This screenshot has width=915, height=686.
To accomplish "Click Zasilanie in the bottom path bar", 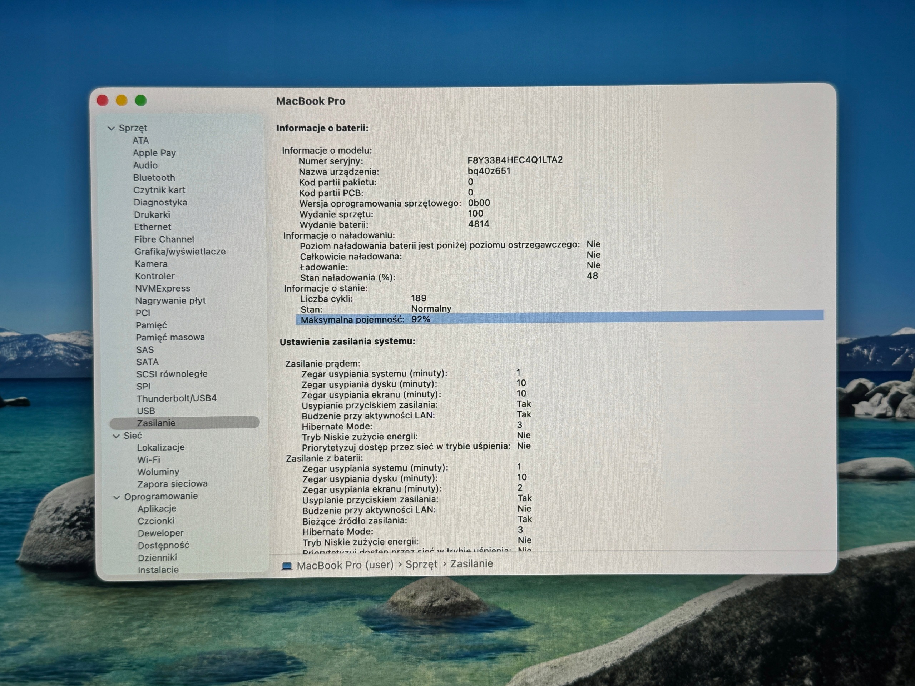I will click(x=471, y=564).
